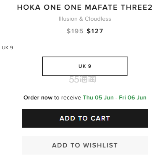Click 'MAFATE' in the product heading

(x=101, y=7)
